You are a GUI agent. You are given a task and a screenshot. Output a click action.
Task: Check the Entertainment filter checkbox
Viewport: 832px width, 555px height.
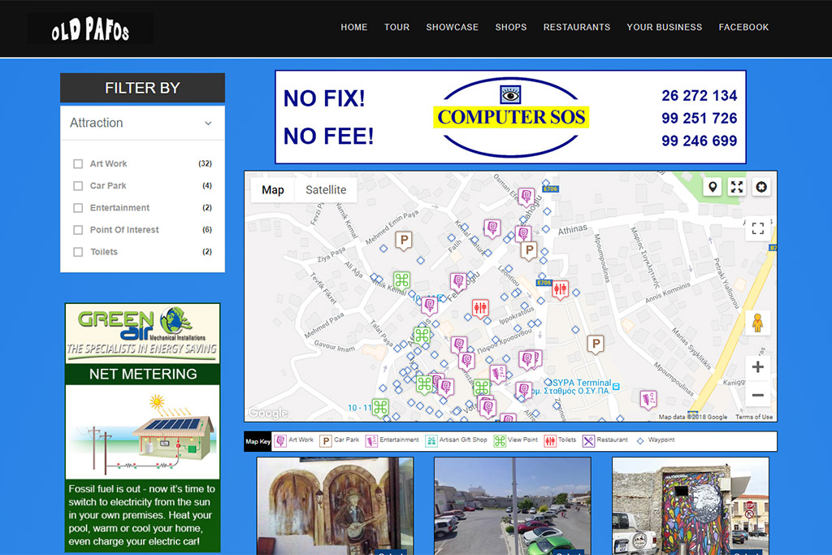click(x=78, y=208)
